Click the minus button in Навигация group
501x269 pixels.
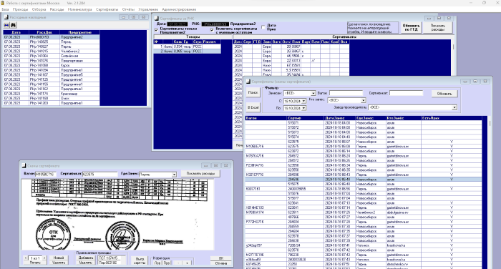pos(178,263)
